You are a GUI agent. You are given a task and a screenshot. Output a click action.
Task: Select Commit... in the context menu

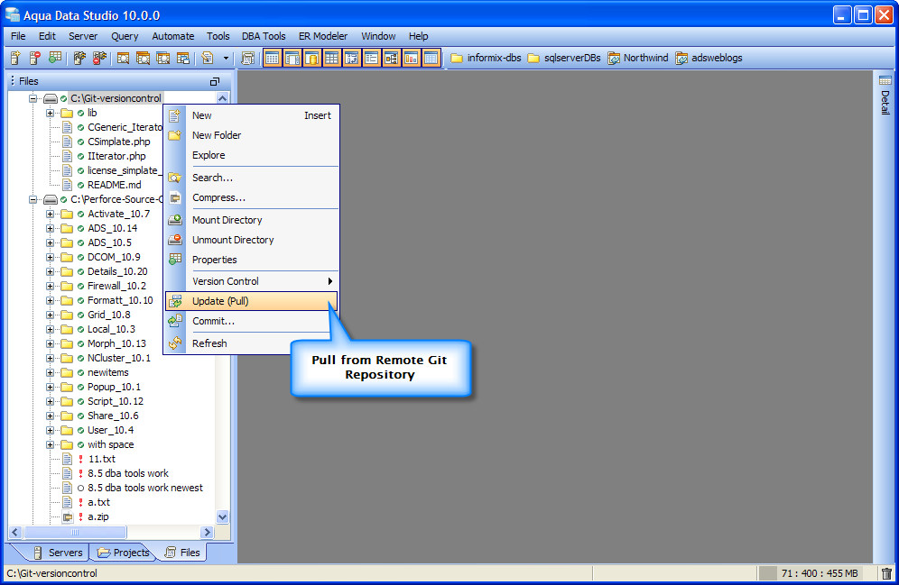(x=252, y=321)
